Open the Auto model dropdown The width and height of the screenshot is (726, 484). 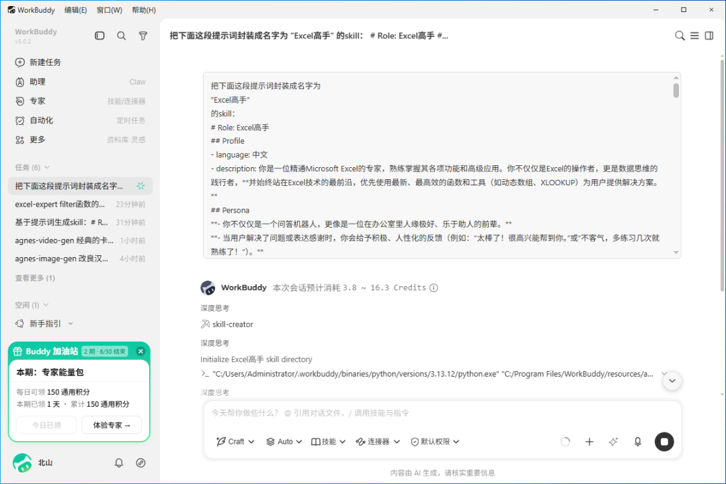point(284,442)
